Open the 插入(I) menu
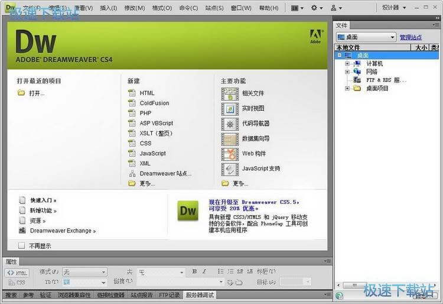Image resolution: width=443 pixels, height=304 pixels. click(109, 8)
